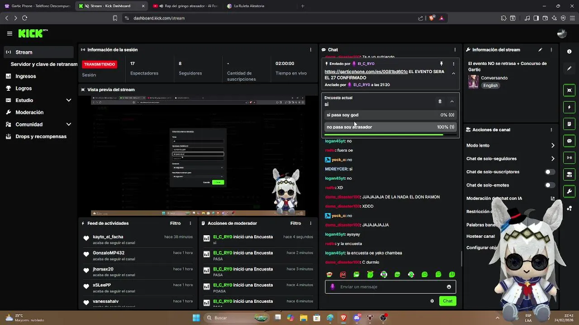
Task: Click the message input field
Action: pyautogui.click(x=390, y=287)
